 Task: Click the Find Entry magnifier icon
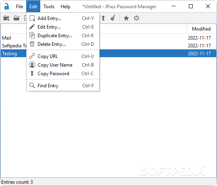(32, 85)
